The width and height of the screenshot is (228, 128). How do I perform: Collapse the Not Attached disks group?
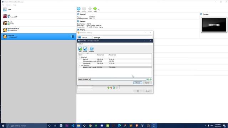point(79,65)
